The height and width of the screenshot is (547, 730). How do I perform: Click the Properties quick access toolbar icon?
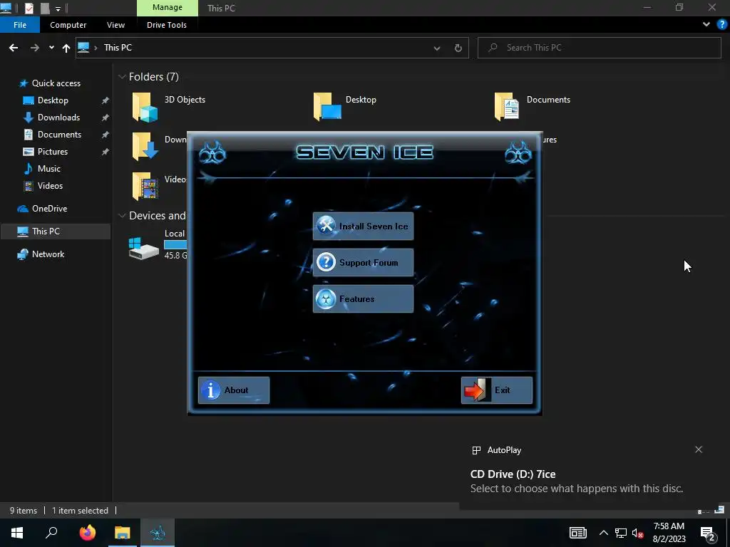(29, 8)
